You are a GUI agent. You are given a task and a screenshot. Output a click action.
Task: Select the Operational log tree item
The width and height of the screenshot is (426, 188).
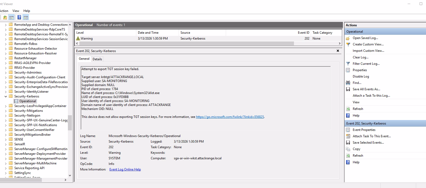[27, 101]
